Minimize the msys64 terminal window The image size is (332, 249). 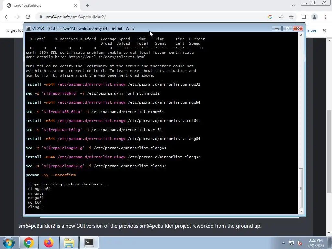pyautogui.click(x=277, y=29)
